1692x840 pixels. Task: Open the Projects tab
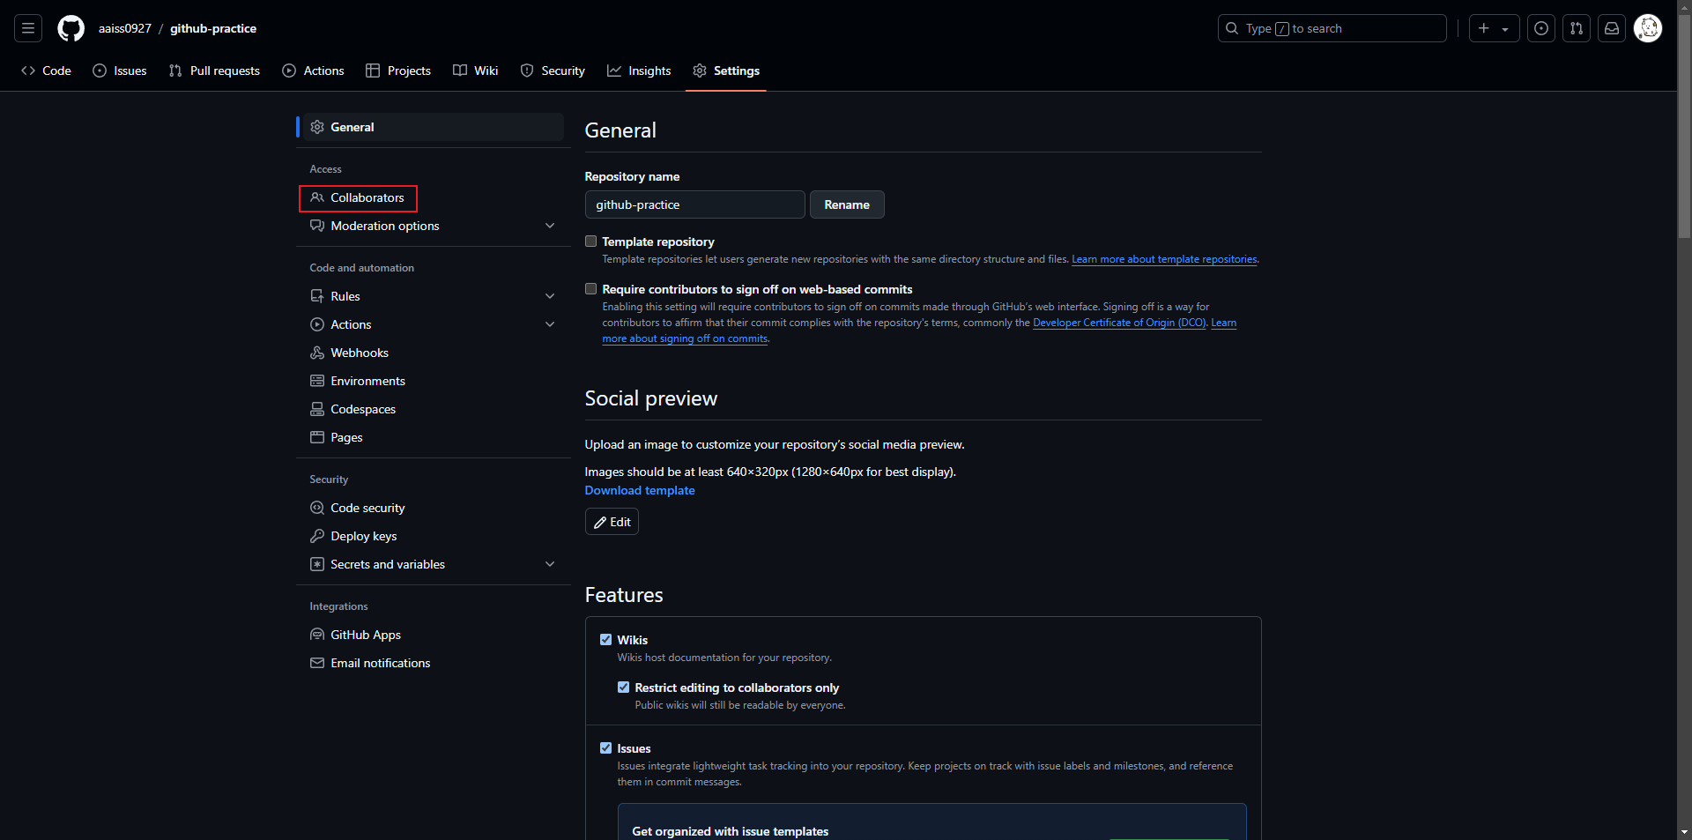398,71
